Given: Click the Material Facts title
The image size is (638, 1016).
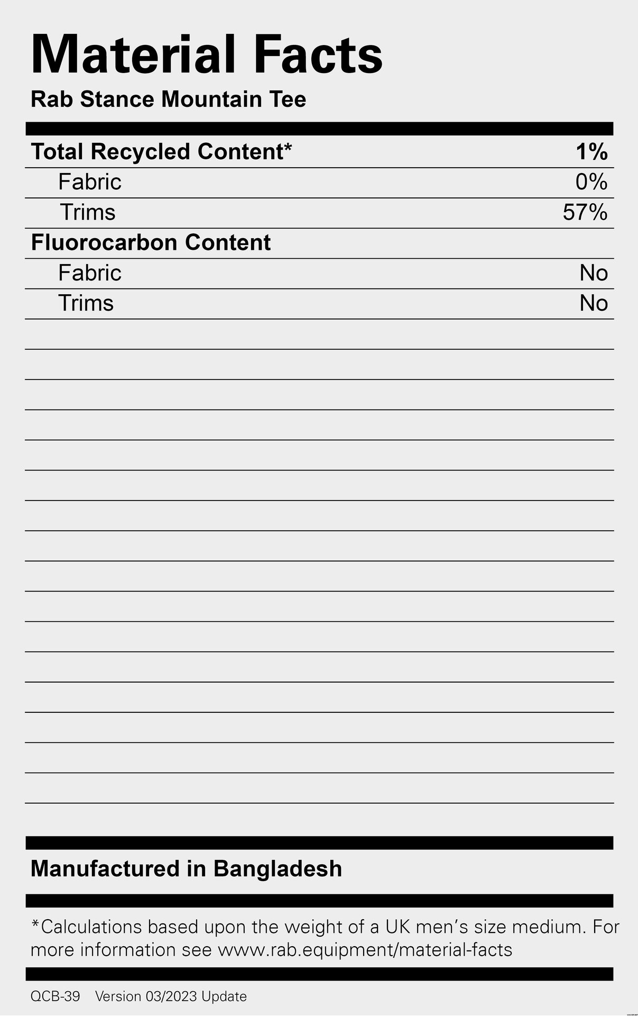Looking at the screenshot, I should 207,55.
